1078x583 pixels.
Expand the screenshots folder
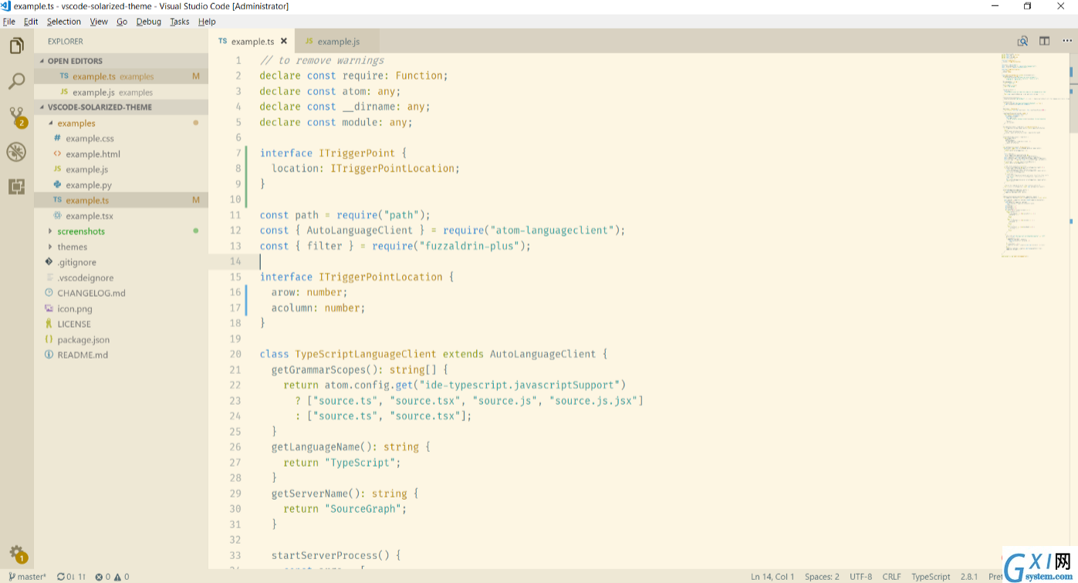[x=81, y=231]
